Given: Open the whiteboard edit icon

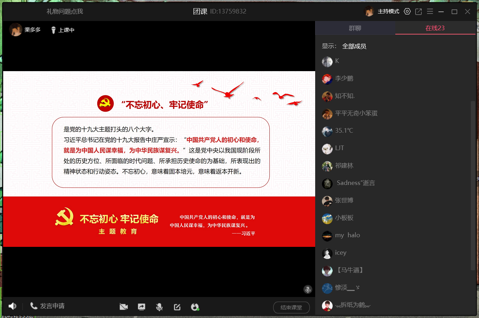Looking at the screenshot, I should (177, 307).
